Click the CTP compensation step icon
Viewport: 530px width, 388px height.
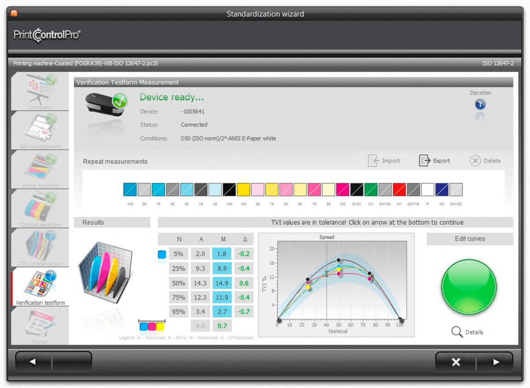click(x=40, y=247)
